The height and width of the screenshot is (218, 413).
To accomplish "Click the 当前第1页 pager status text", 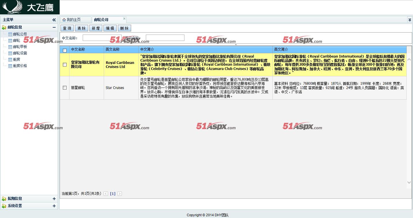I will tap(82, 194).
